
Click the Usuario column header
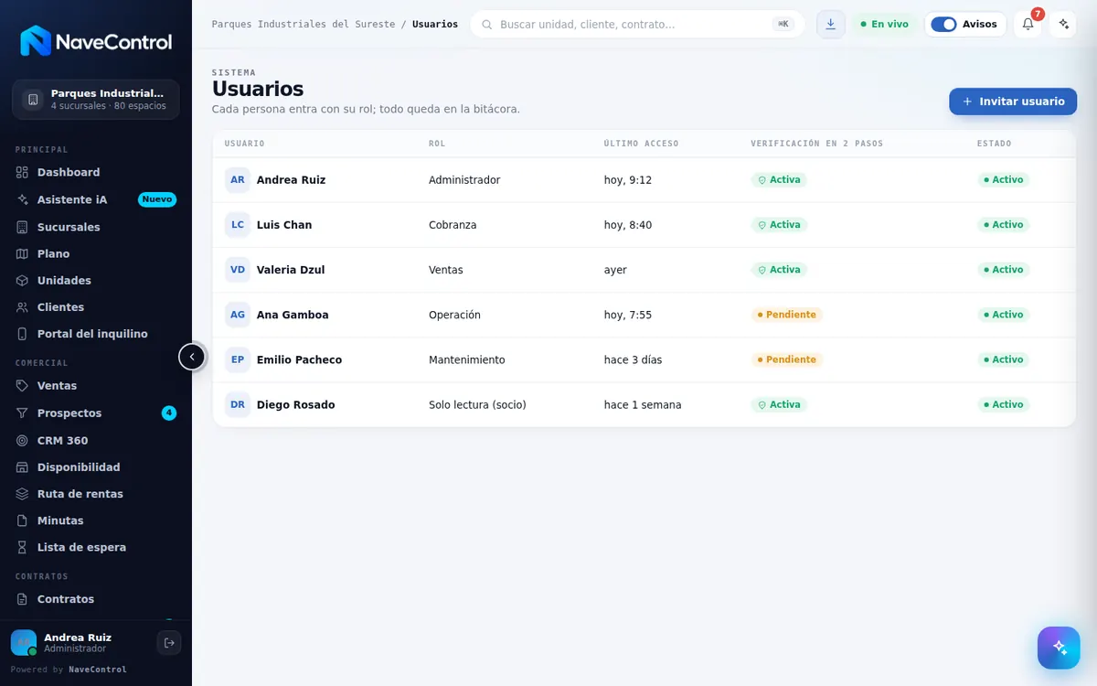coord(245,144)
